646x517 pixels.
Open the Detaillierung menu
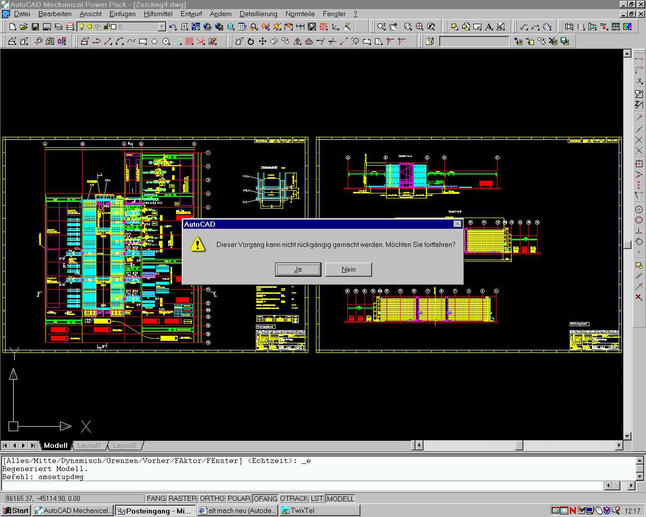click(x=258, y=14)
